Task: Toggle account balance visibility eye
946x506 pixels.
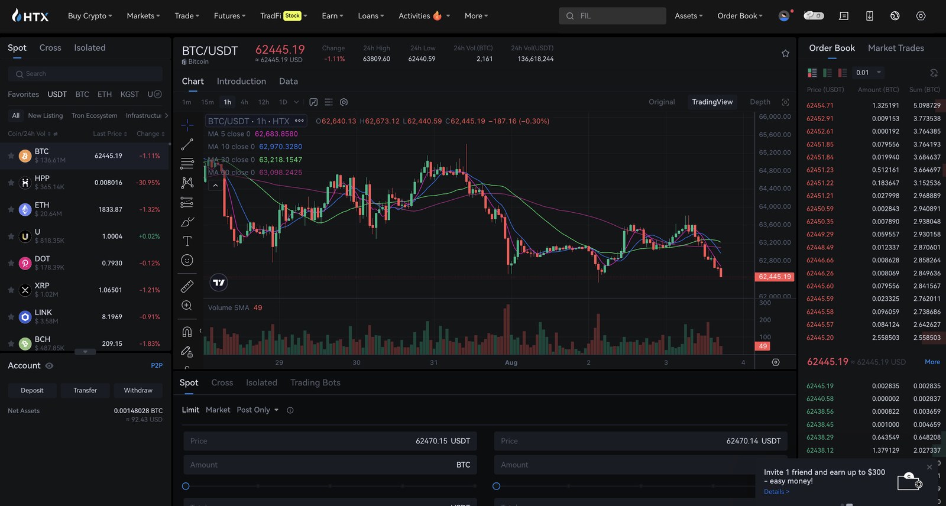Action: [x=50, y=366]
